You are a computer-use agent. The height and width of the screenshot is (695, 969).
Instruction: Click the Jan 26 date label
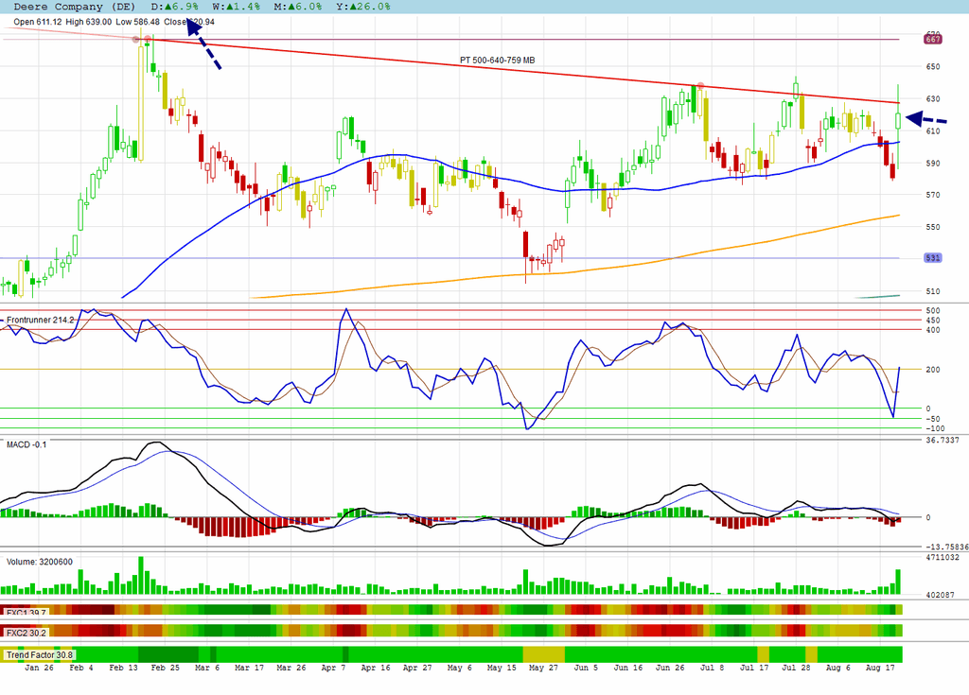coord(39,668)
